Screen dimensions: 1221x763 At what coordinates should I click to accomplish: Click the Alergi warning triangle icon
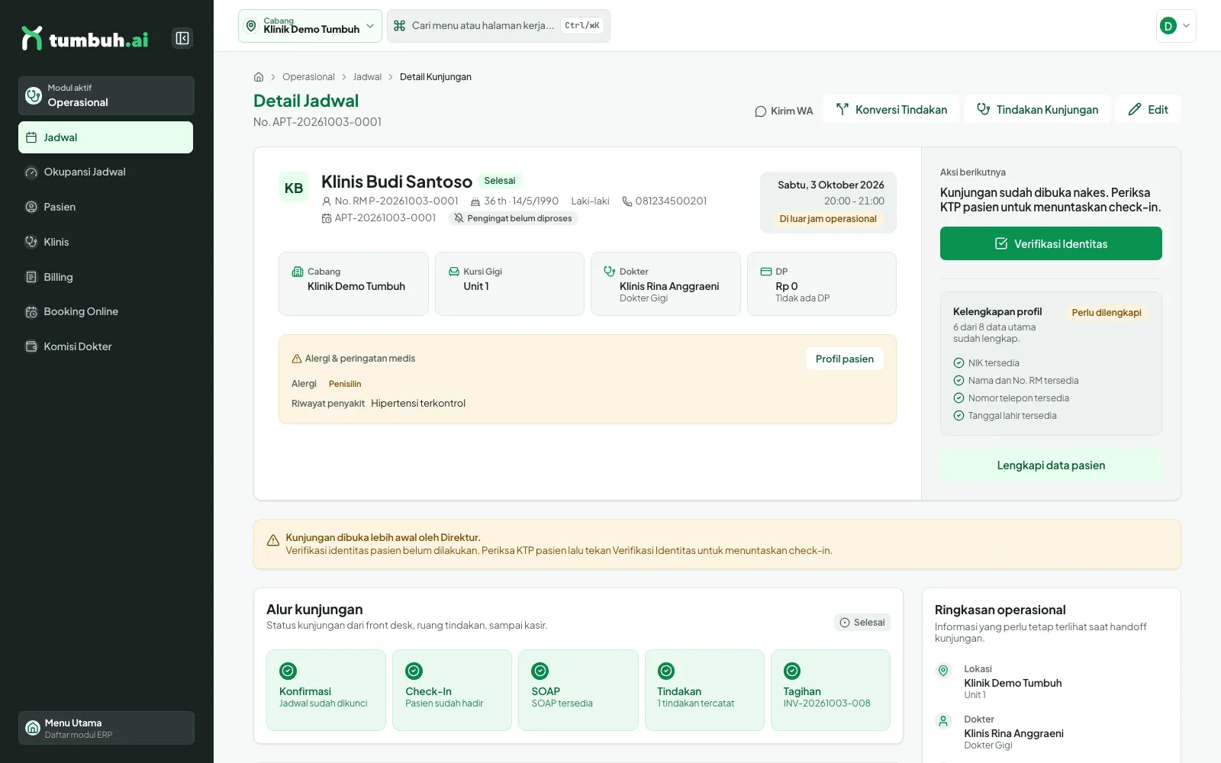pyautogui.click(x=297, y=359)
